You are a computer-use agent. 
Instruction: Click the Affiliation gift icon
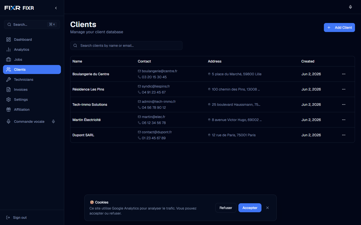coord(9,109)
